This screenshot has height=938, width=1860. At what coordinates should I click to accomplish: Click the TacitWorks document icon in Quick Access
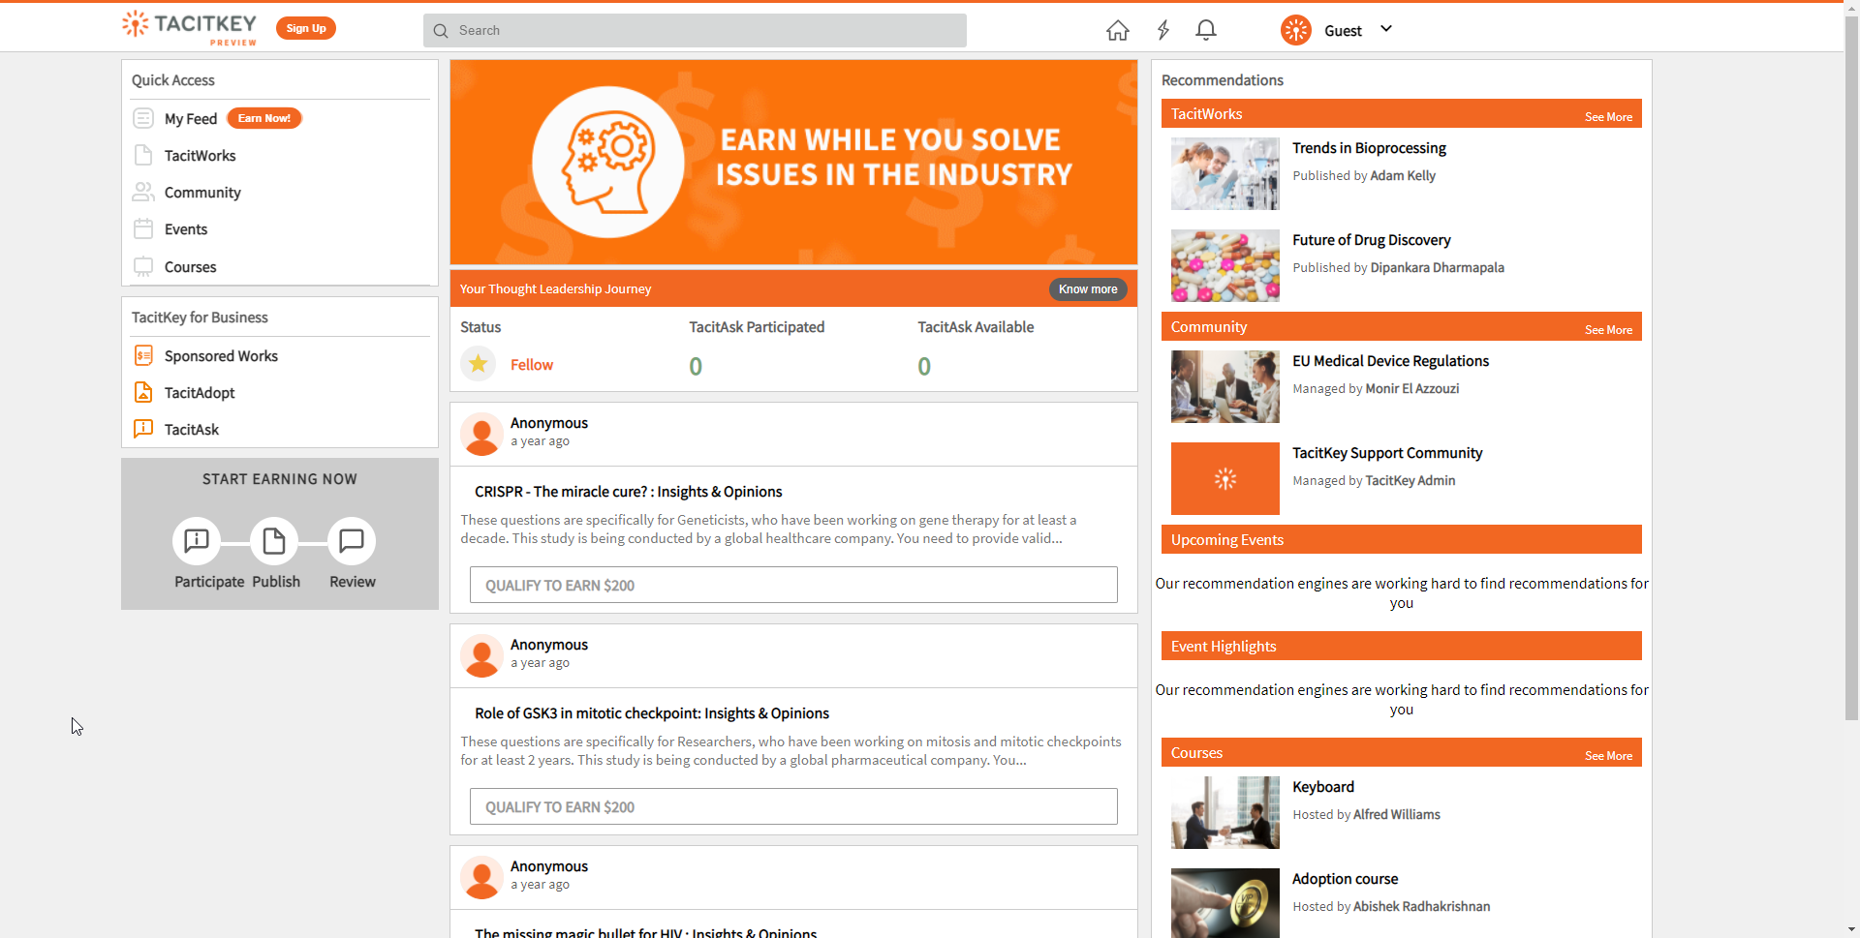[x=143, y=155]
